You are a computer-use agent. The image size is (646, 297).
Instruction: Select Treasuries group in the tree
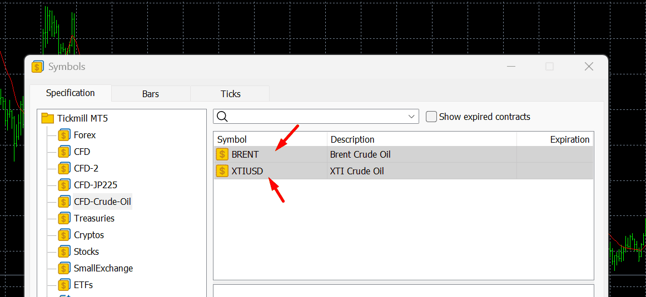point(95,218)
